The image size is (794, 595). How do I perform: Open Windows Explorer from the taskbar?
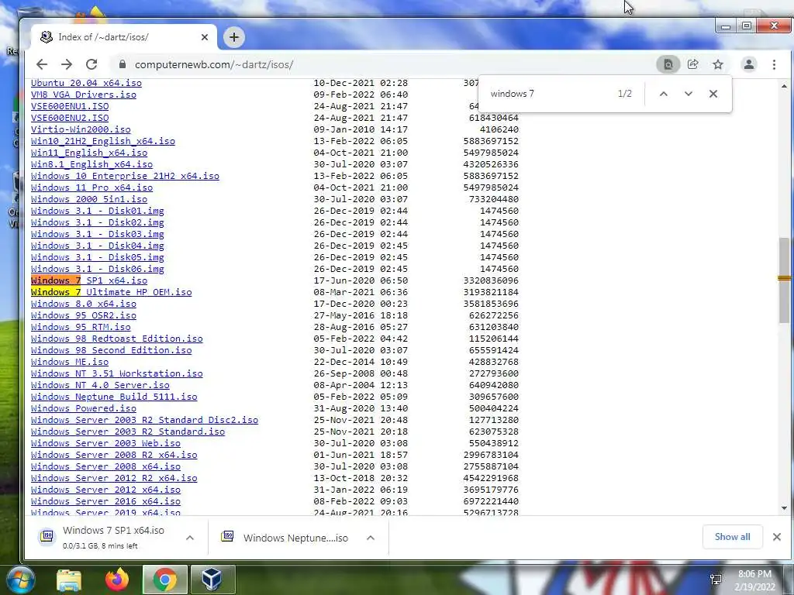click(x=69, y=580)
